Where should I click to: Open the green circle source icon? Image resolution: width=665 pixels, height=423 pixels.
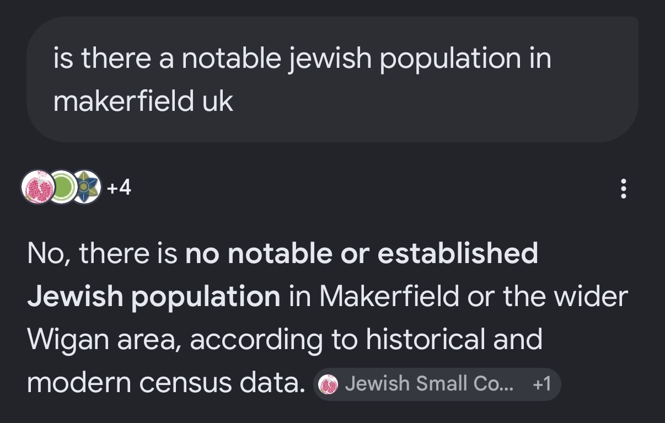63,188
